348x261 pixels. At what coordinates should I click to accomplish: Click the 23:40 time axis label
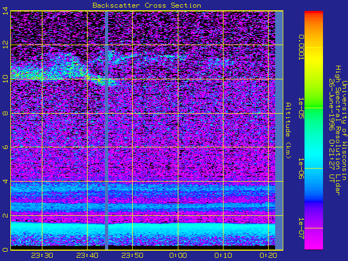pos(88,256)
